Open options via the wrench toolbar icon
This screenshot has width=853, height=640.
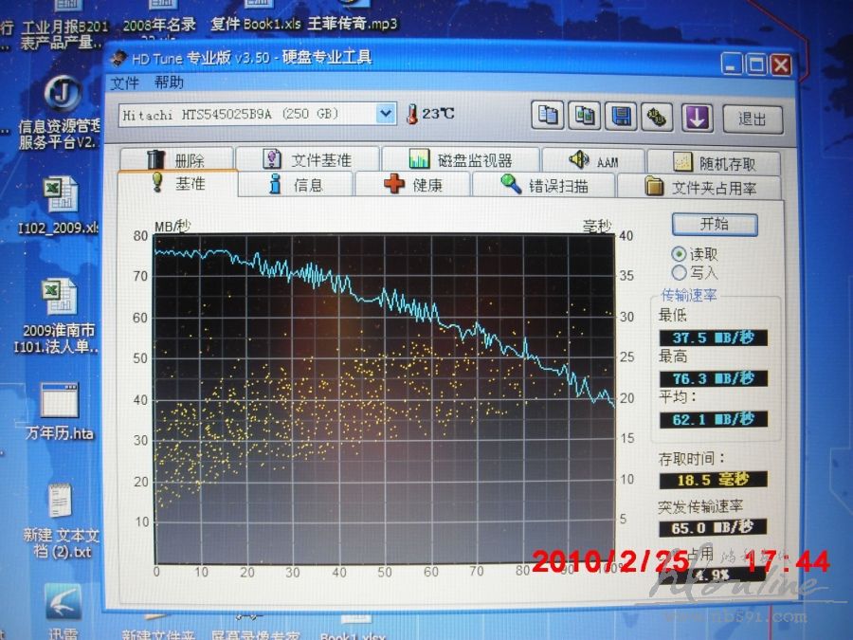pos(656,117)
